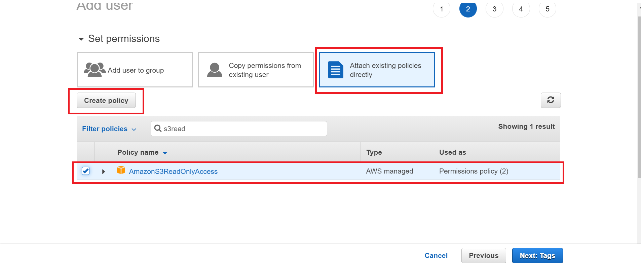Sort by Policy name column arrow

[165, 153]
